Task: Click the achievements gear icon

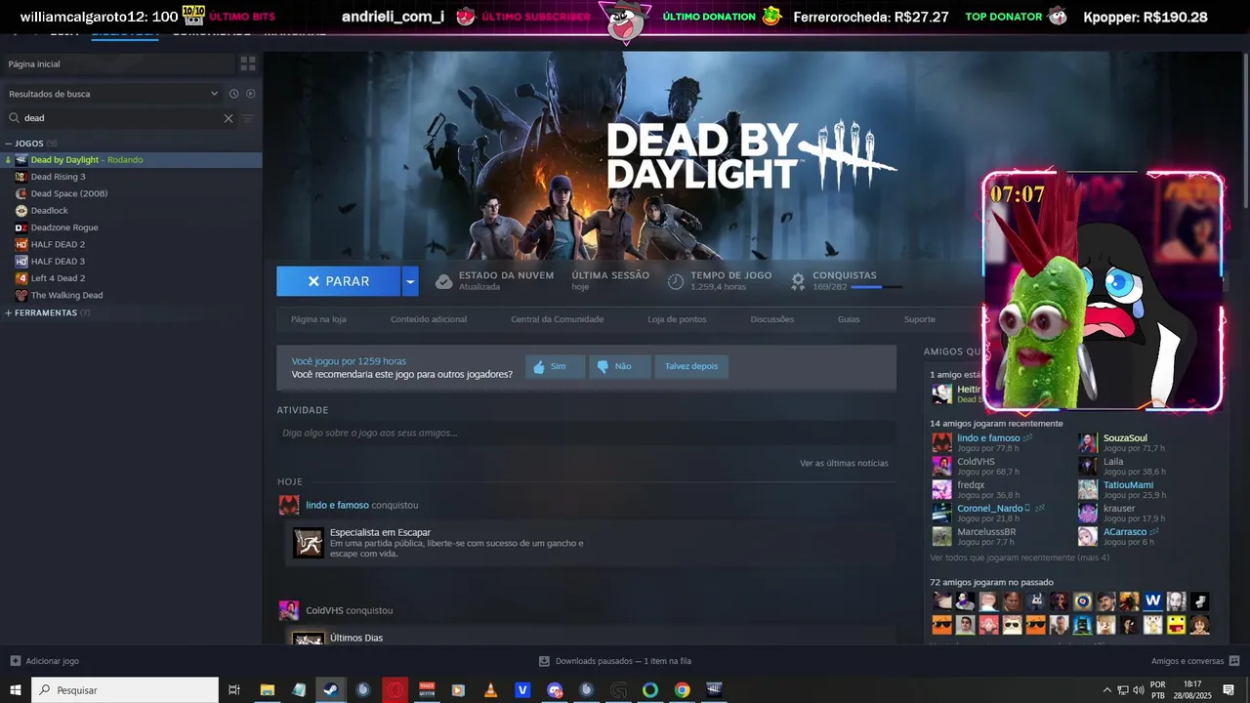Action: [x=798, y=281]
